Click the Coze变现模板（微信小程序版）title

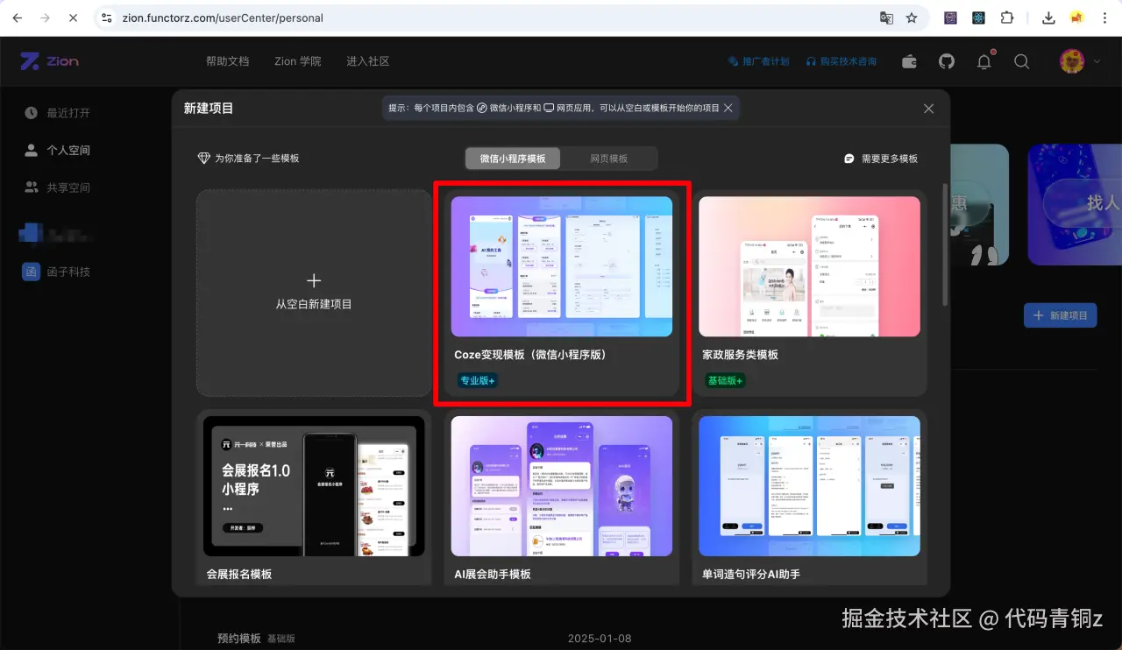click(x=530, y=355)
